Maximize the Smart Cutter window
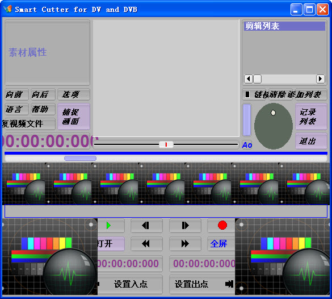Screen dimensions: 332x299 pyautogui.click(x=309, y=9)
